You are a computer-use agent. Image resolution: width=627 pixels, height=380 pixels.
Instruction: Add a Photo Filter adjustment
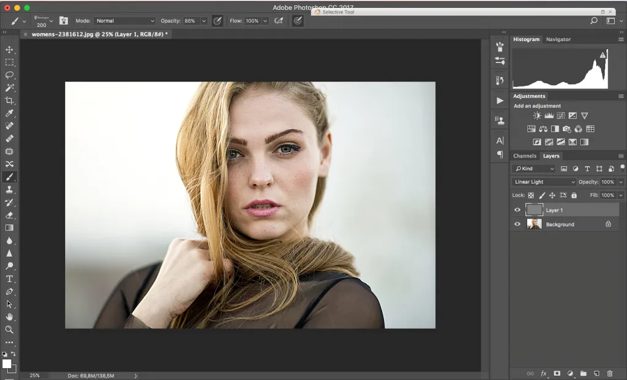click(x=566, y=129)
